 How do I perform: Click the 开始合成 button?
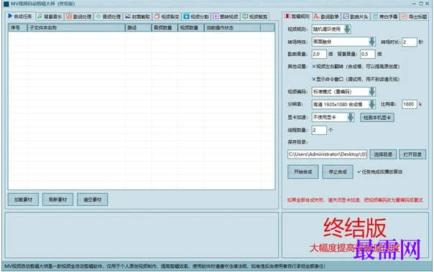[303, 172]
